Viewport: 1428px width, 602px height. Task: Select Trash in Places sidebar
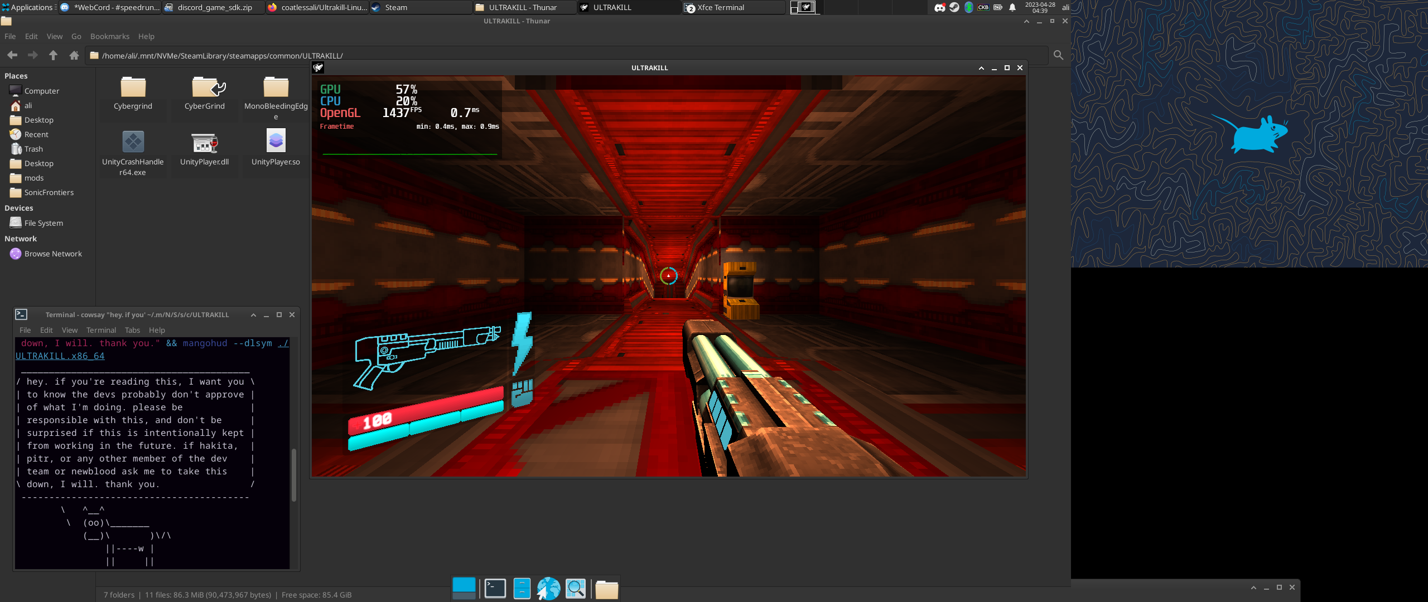[33, 149]
